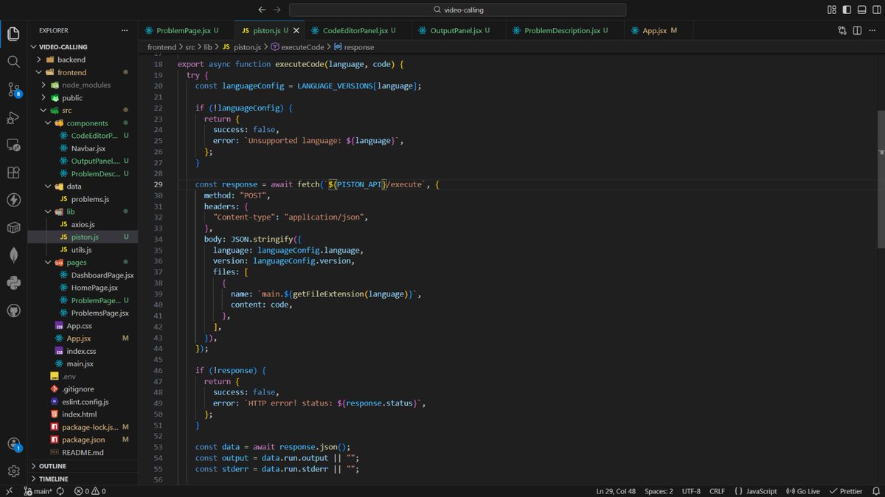Switch to the CodeEditorPanel.jsx tab
The height and width of the screenshot is (497, 885).
click(360, 31)
